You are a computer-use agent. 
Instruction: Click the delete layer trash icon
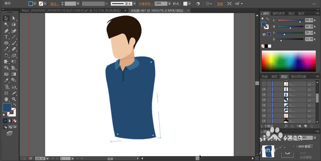point(311,126)
